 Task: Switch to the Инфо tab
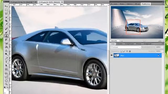pos(122,4)
